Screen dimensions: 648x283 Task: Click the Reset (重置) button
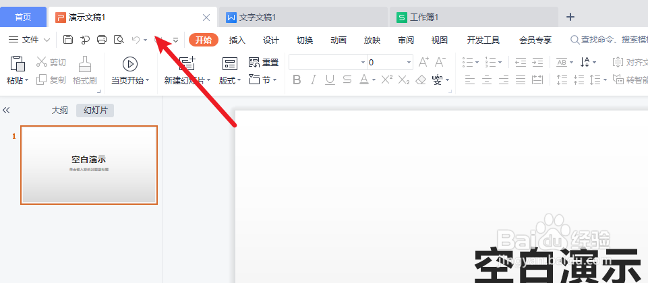point(264,63)
